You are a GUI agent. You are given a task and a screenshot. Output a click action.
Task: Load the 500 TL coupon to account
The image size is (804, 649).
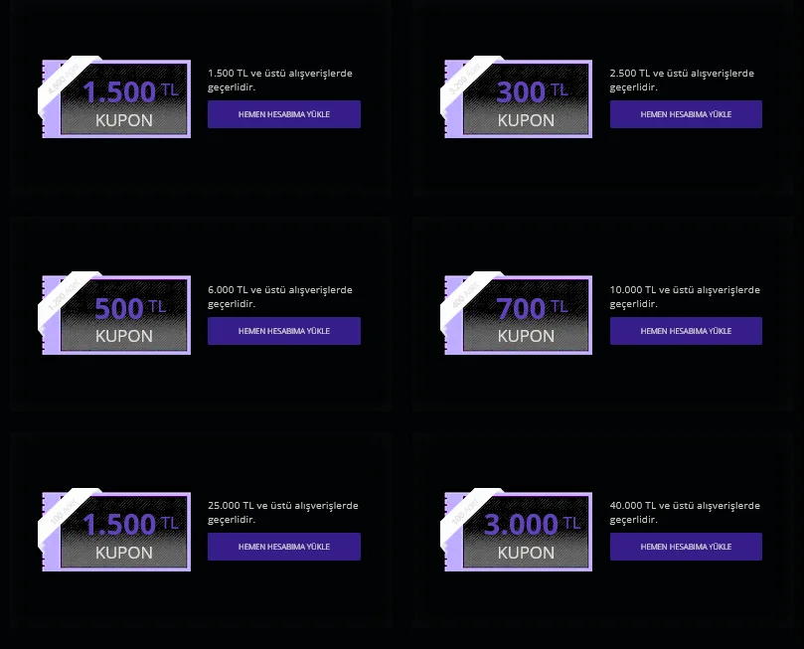click(283, 331)
